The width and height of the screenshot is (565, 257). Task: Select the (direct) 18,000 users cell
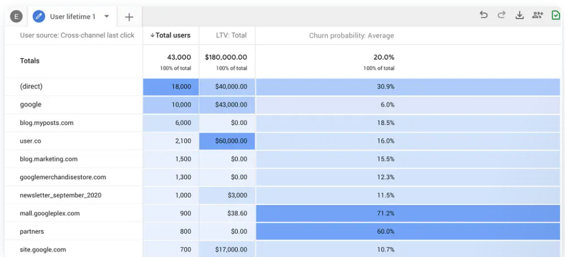point(171,87)
